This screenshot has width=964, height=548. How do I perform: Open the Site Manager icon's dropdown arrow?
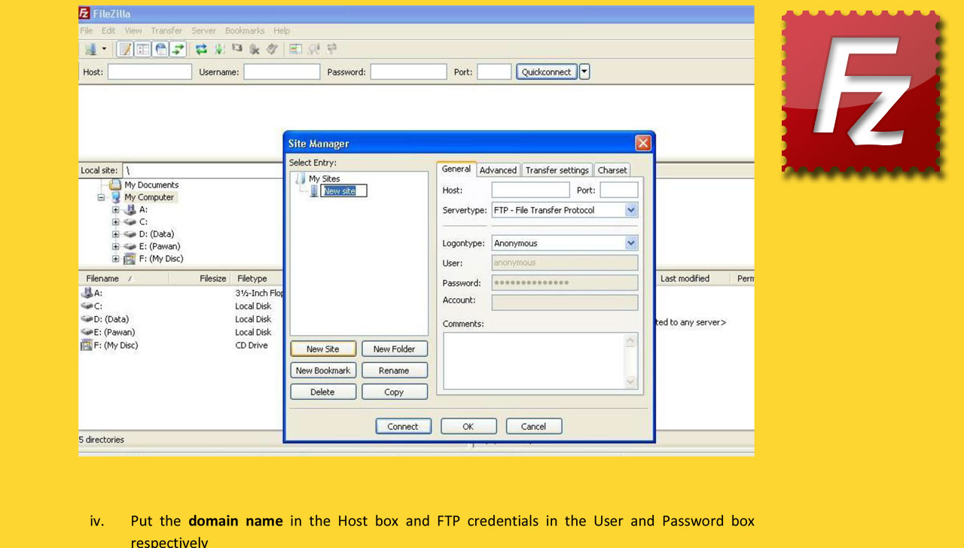click(x=104, y=50)
